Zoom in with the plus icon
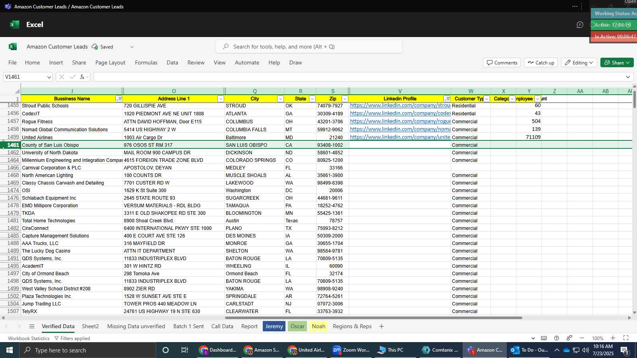This screenshot has height=358, width=637. click(613, 338)
